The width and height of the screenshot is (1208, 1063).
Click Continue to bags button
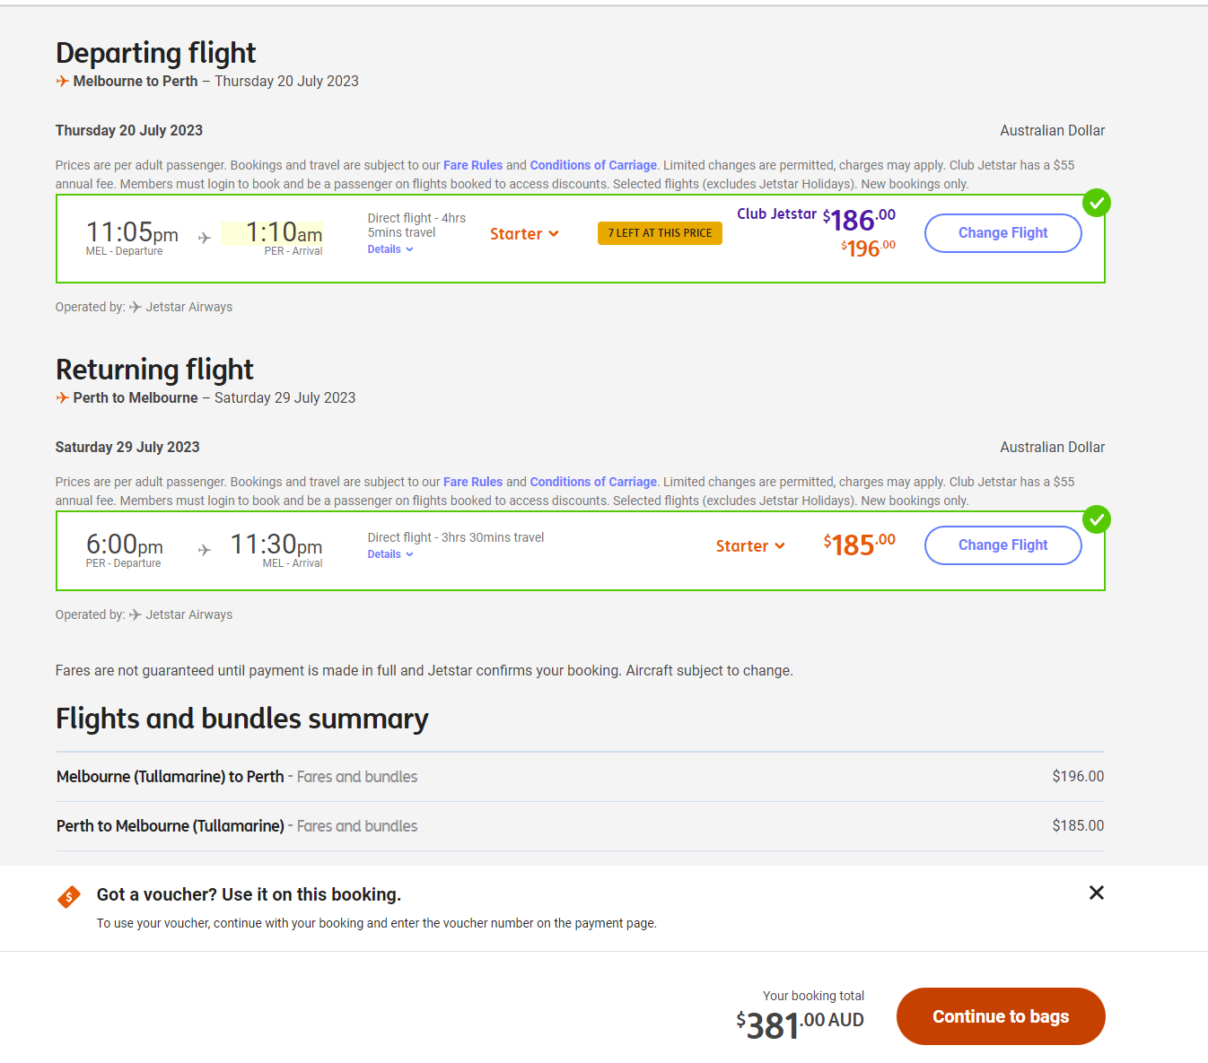pyautogui.click(x=1001, y=1016)
